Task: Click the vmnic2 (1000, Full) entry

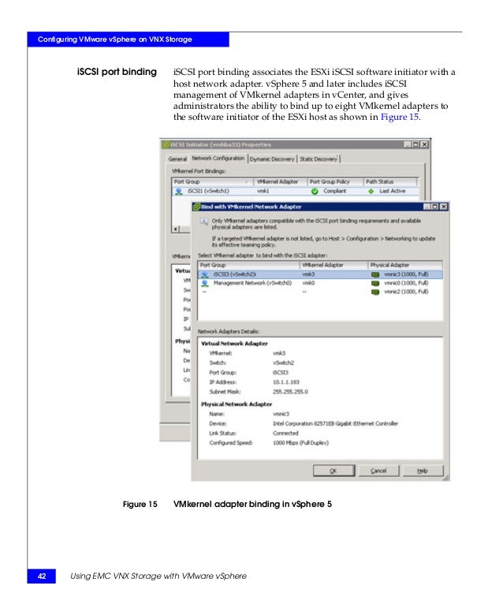Action: pyautogui.click(x=406, y=292)
